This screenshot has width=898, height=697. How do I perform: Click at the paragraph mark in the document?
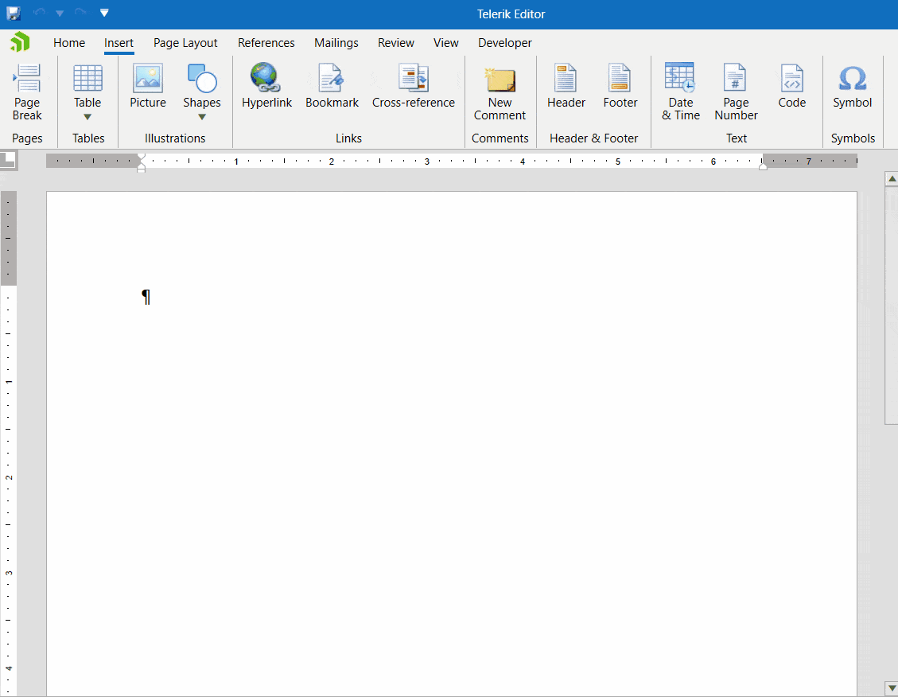pos(146,297)
